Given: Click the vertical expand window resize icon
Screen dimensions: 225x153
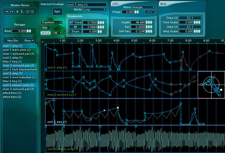Looking at the screenshot, I should [17, 12].
